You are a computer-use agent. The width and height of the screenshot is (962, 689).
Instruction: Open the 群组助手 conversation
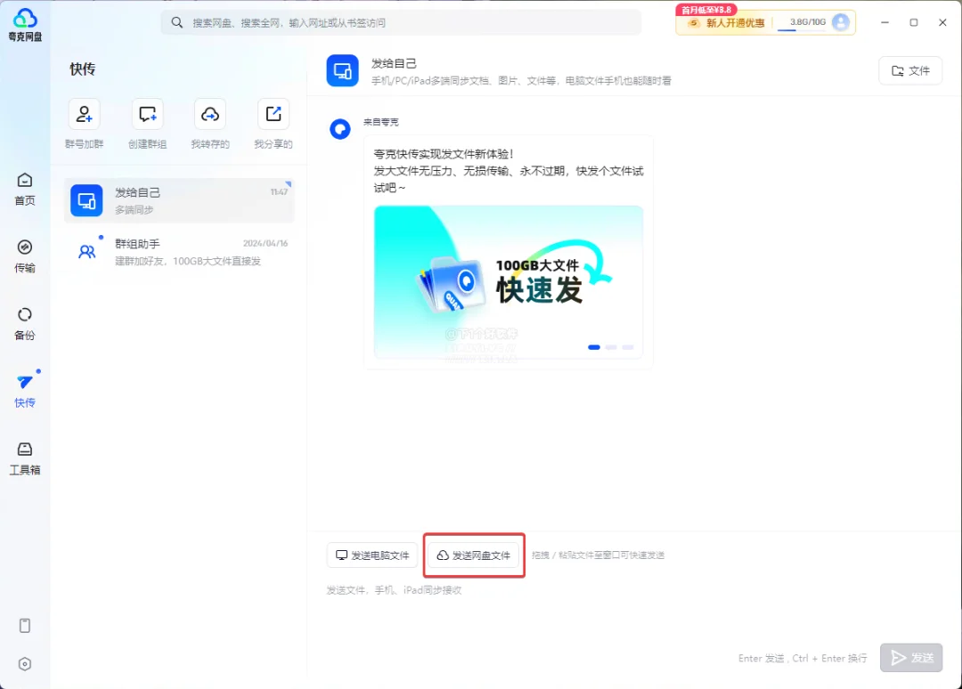[179, 252]
